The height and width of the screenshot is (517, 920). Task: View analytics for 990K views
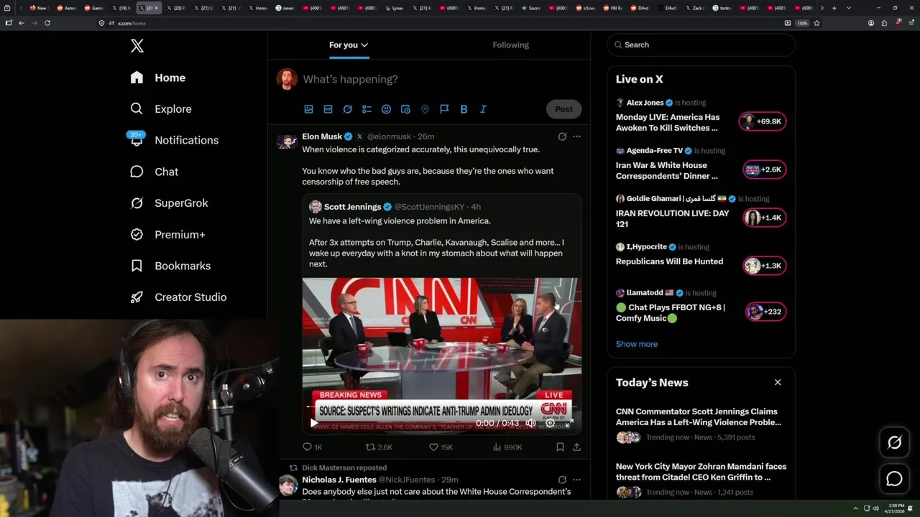click(507, 447)
